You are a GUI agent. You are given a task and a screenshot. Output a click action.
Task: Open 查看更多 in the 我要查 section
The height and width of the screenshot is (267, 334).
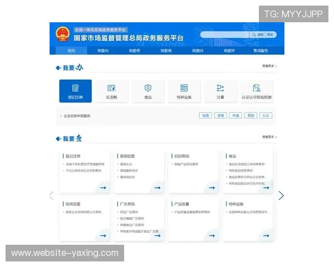coord(269,137)
